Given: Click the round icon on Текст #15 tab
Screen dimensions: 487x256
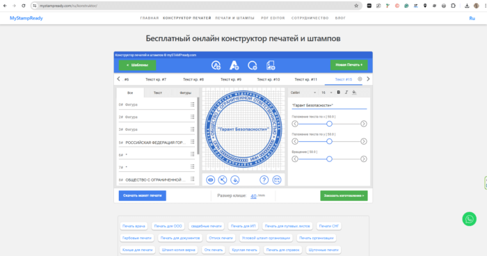Looking at the screenshot, I should pos(360,79).
